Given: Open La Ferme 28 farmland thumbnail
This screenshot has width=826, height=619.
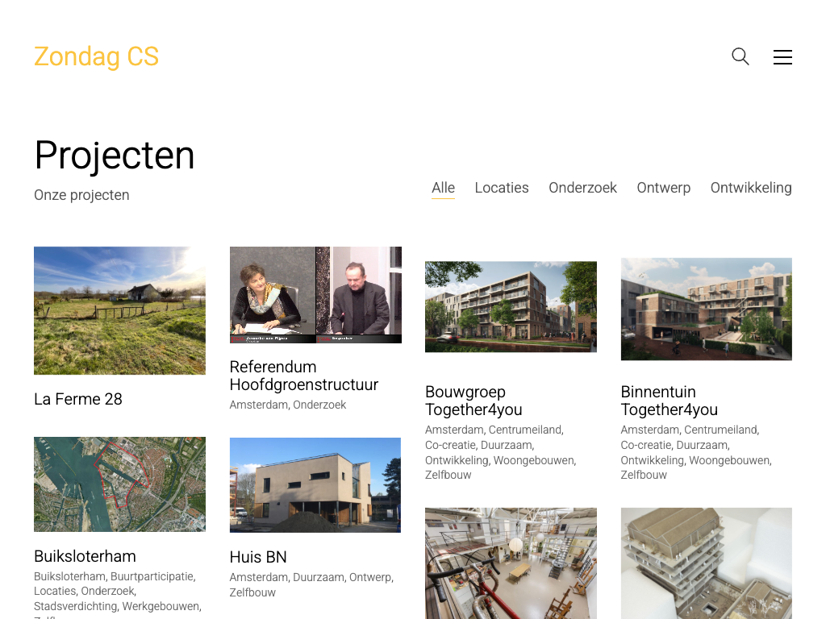Looking at the screenshot, I should 119,310.
